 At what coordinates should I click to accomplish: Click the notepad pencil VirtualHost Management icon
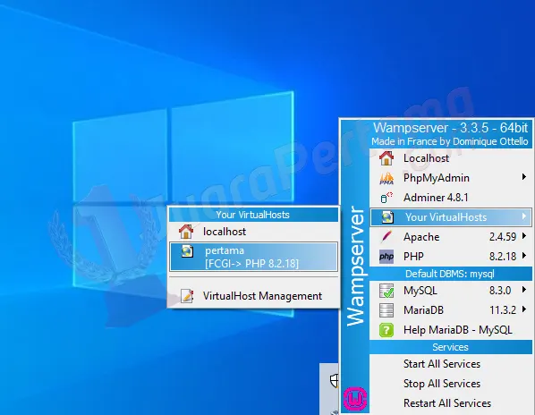(187, 296)
